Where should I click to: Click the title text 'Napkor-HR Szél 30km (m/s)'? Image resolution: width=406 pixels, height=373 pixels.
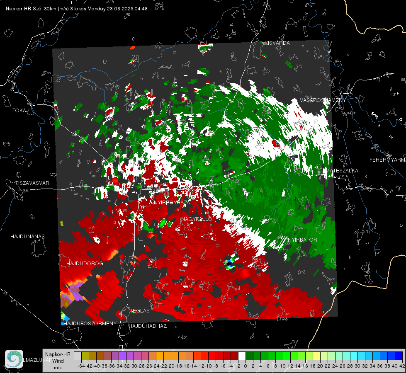[37, 9]
